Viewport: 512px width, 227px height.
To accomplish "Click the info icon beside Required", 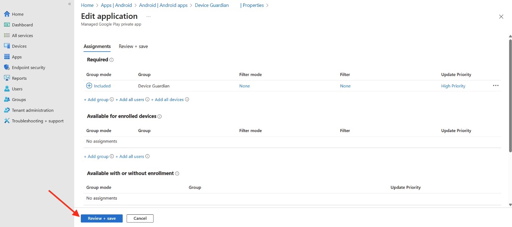I will pos(112,60).
